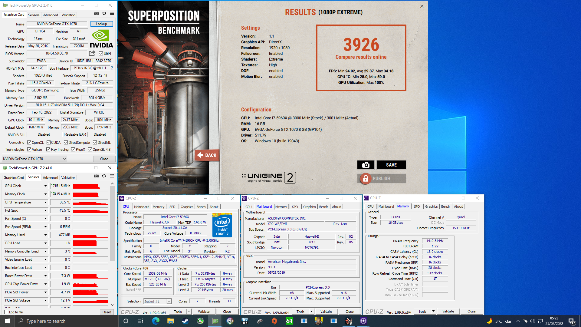Click the GPU Name field NVIDIA GeForce GTX 1070
This screenshot has width=581, height=327.
[x=57, y=24]
